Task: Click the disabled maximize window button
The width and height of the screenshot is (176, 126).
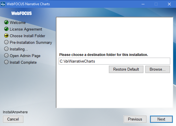Action: click(156, 4)
